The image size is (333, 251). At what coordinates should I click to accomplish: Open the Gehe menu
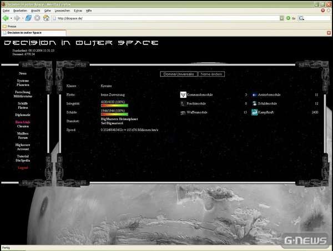click(47, 11)
